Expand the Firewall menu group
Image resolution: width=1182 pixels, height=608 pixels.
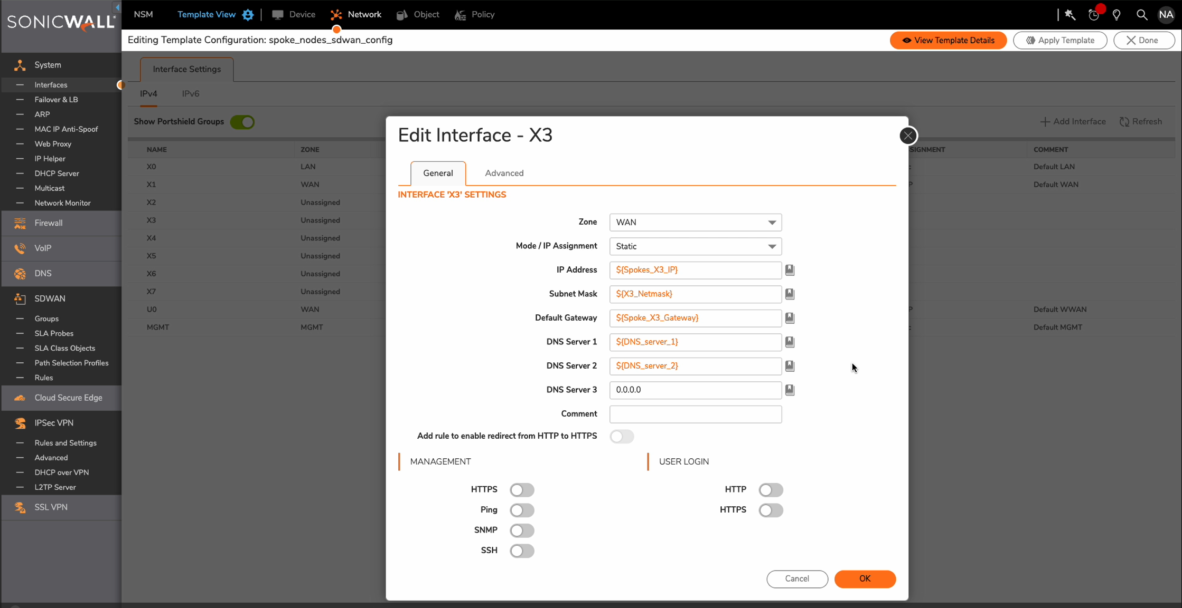(x=61, y=223)
